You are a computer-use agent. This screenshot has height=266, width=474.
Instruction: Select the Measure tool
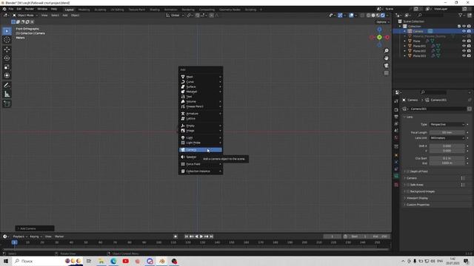click(7, 95)
